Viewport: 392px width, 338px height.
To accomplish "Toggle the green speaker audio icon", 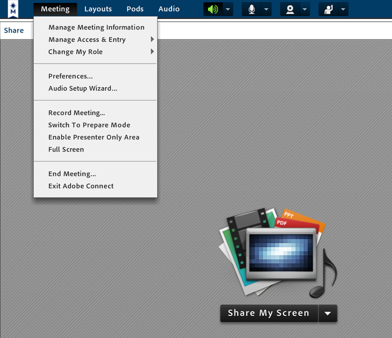I will tap(213, 9).
